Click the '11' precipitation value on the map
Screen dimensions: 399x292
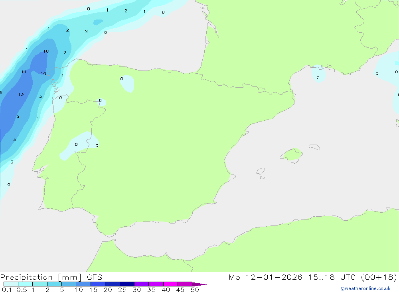click(x=24, y=72)
